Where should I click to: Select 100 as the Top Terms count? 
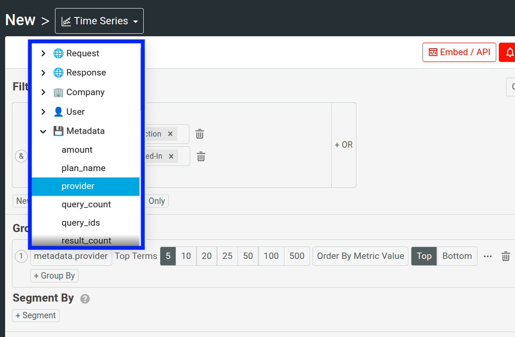click(271, 256)
